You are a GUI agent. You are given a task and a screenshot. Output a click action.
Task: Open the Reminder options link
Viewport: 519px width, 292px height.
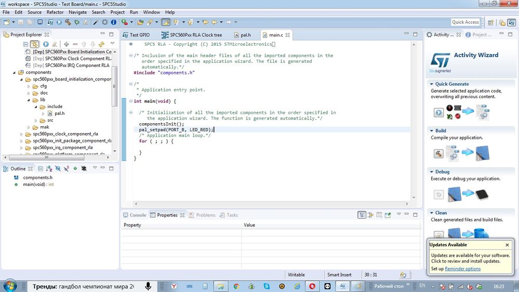click(x=462, y=269)
